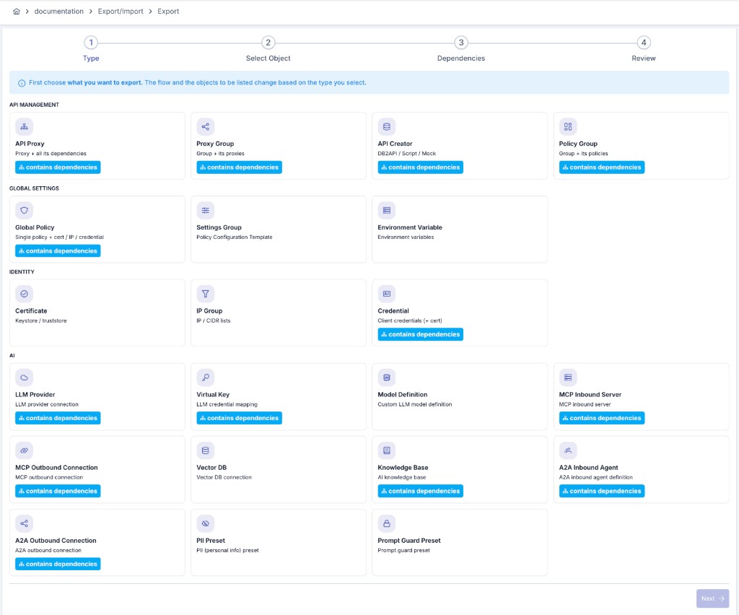Select the Credential ID card icon
This screenshot has width=739, height=615.
click(387, 294)
